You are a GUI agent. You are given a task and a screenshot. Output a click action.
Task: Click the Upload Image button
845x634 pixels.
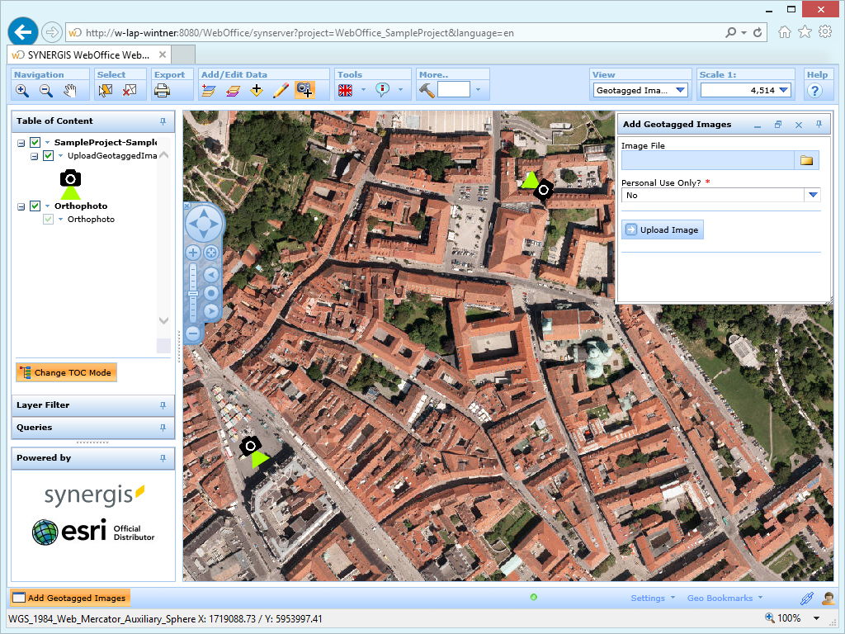click(662, 229)
